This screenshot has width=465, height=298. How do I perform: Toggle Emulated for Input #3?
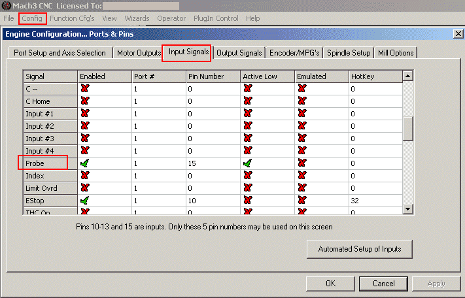point(301,139)
